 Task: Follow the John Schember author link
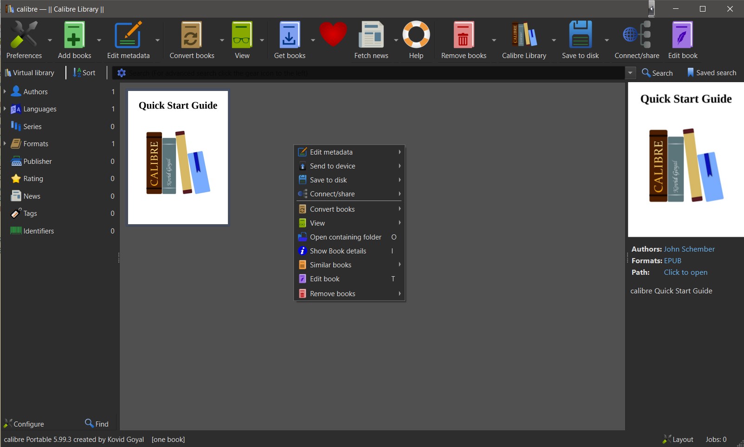[x=689, y=249]
